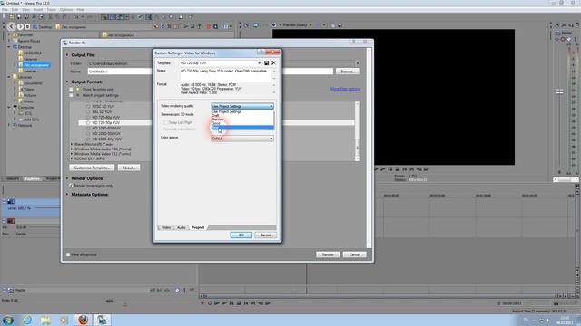This screenshot has width=581, height=326.
Task: Expand the Metadata Options section
Action: (x=67, y=195)
